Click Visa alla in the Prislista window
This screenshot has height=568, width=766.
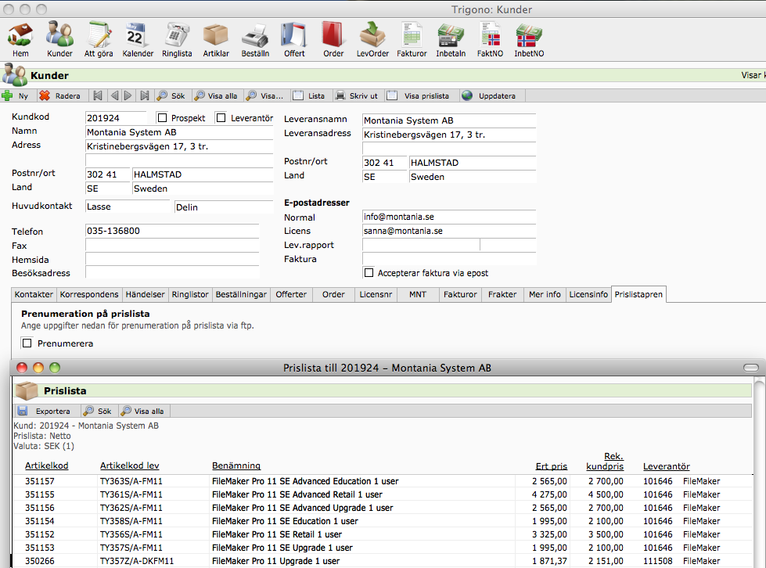coord(142,412)
